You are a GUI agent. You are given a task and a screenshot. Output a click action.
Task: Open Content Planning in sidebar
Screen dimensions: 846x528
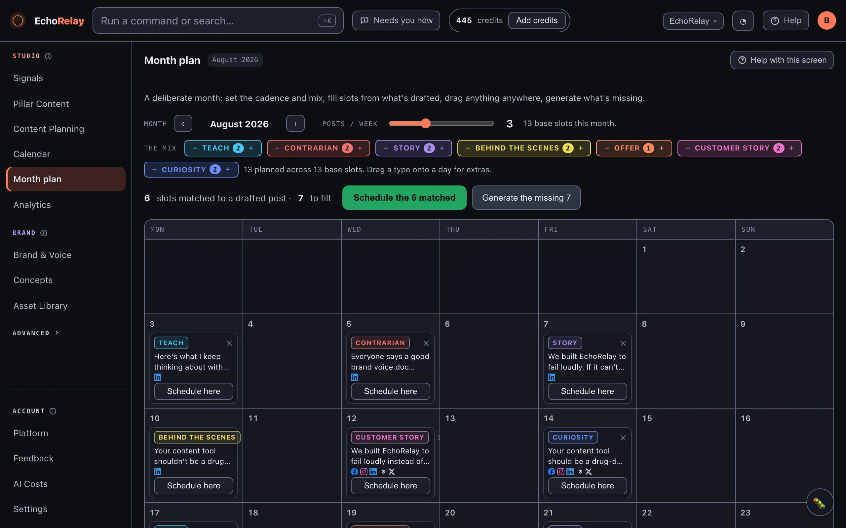coord(66,129)
